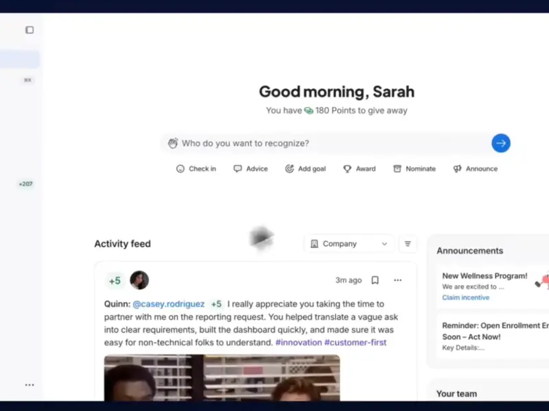The height and width of the screenshot is (411, 549).
Task: Select the Add goal action
Action: tap(305, 169)
